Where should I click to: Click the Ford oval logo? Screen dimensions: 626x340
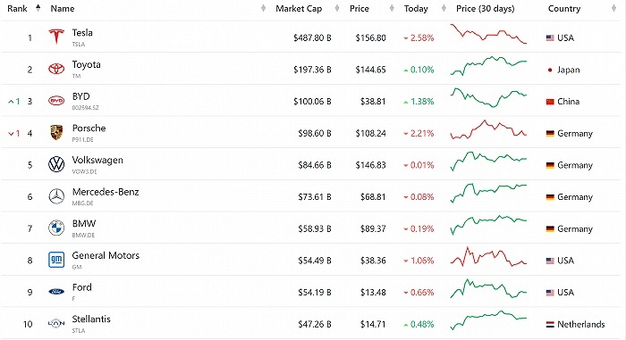coord(56,292)
